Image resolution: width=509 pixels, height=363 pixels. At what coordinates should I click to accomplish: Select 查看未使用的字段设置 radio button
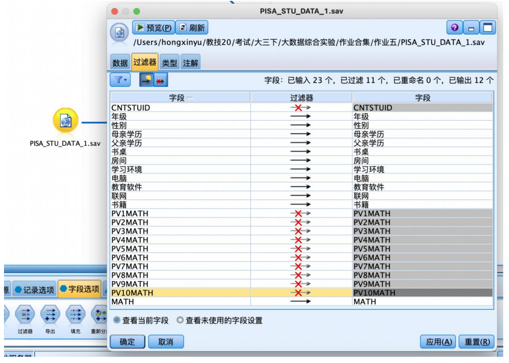click(x=180, y=320)
